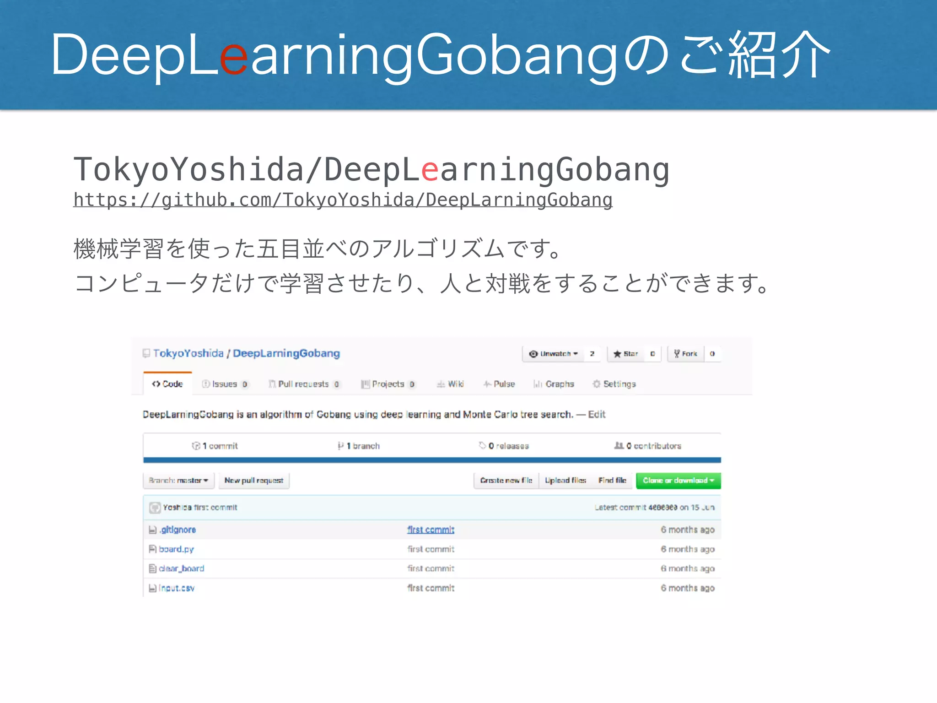View the 1 branch link
This screenshot has width=937, height=703.
coord(359,446)
